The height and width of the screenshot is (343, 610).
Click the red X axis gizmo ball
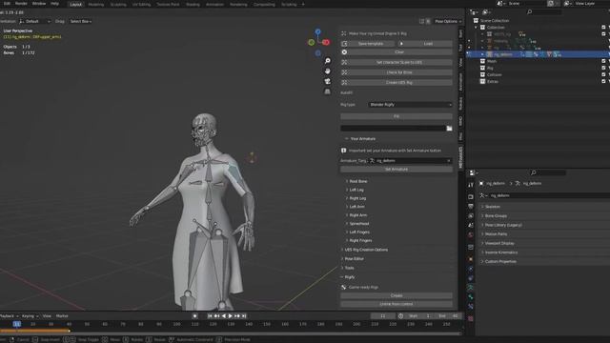point(326,42)
